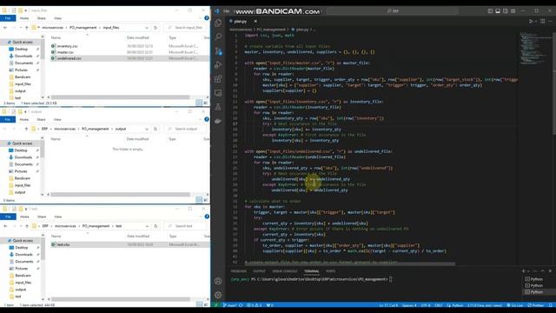Click the editor horizontal scrollbar
Image resolution: width=556 pixels, height=313 pixels.
(349, 264)
